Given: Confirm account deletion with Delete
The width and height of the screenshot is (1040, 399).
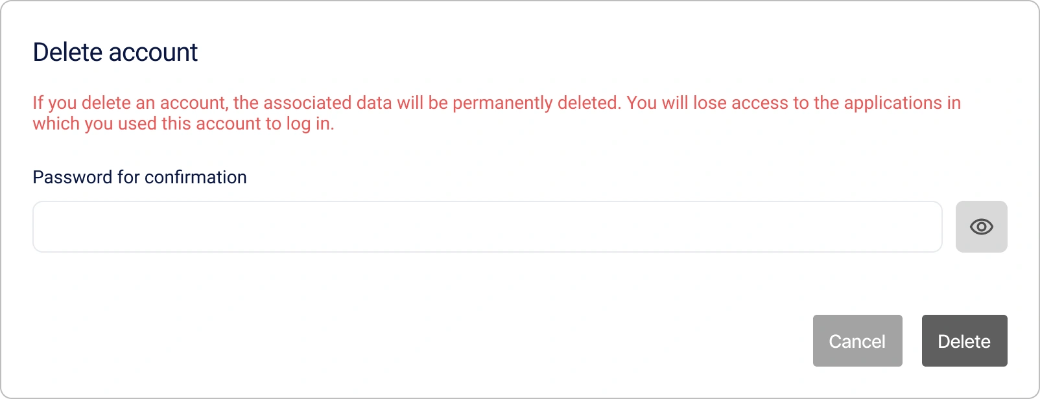Looking at the screenshot, I should [x=964, y=341].
